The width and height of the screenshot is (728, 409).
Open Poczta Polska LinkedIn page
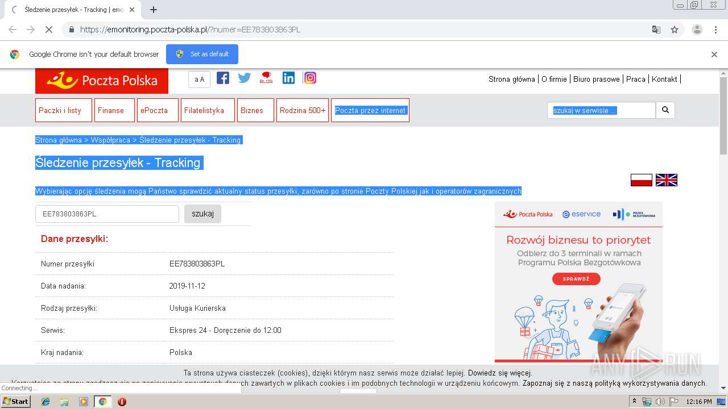click(288, 78)
